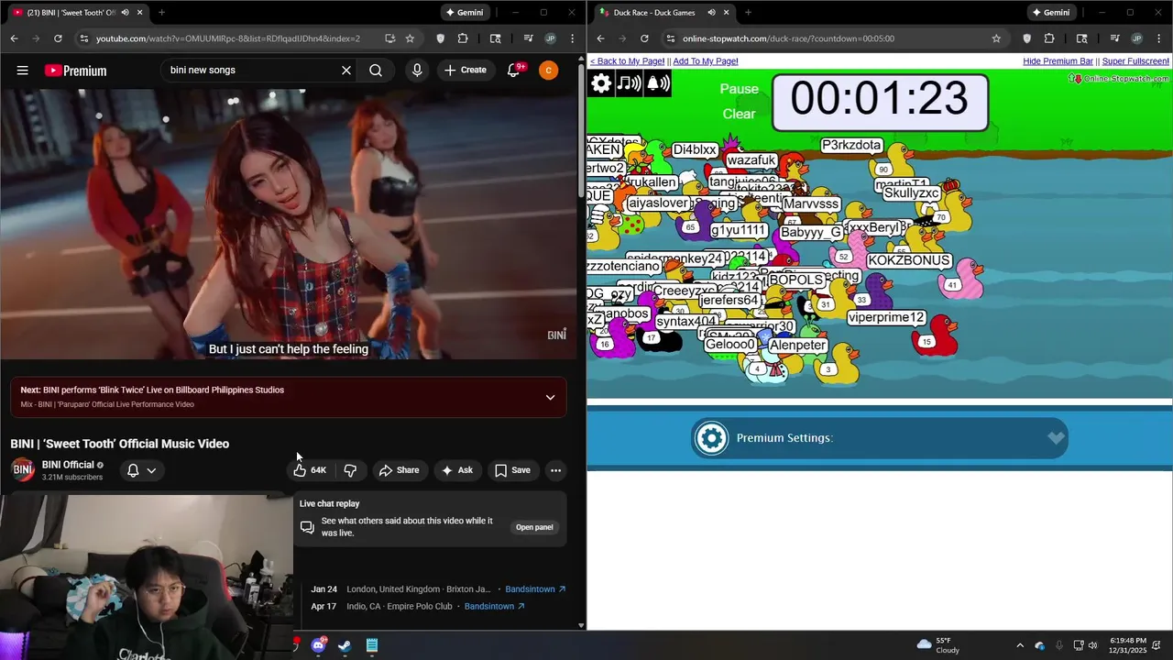Focus the Duck Race address bar
The width and height of the screenshot is (1173, 660).
click(x=825, y=38)
